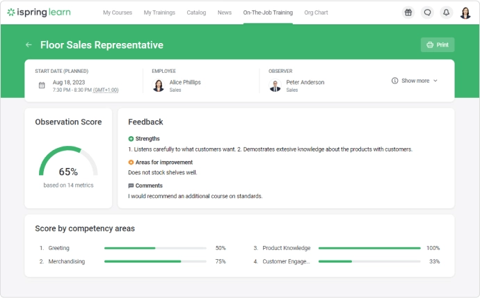This screenshot has height=298, width=480.
Task: Open the My Courses tab
Action: point(117,13)
